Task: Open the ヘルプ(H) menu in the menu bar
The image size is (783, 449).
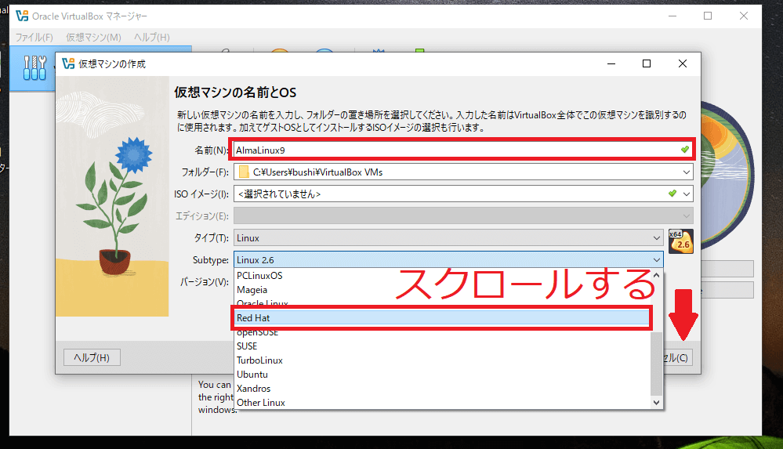Action: [152, 38]
